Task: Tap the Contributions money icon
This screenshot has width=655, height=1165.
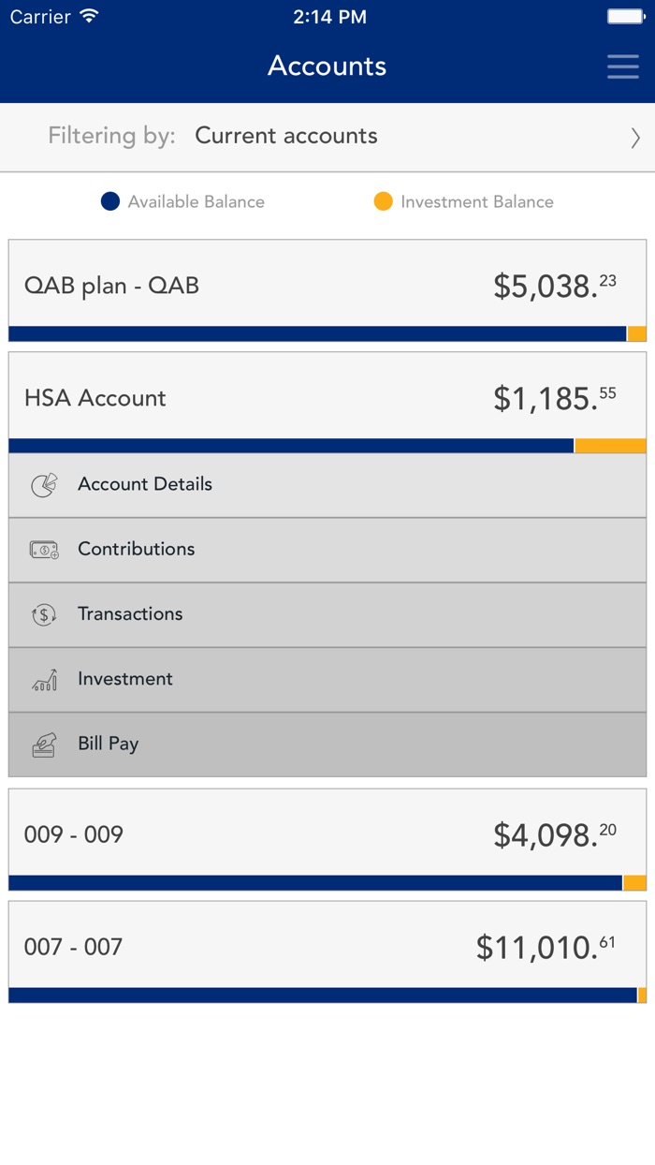Action: coord(44,550)
